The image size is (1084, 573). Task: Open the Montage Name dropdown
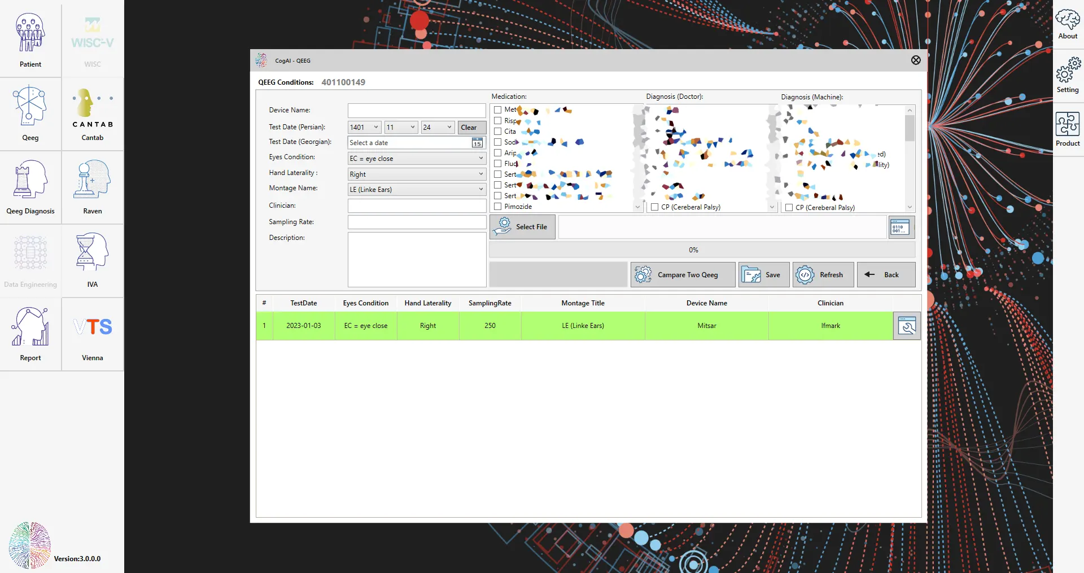[417, 190]
